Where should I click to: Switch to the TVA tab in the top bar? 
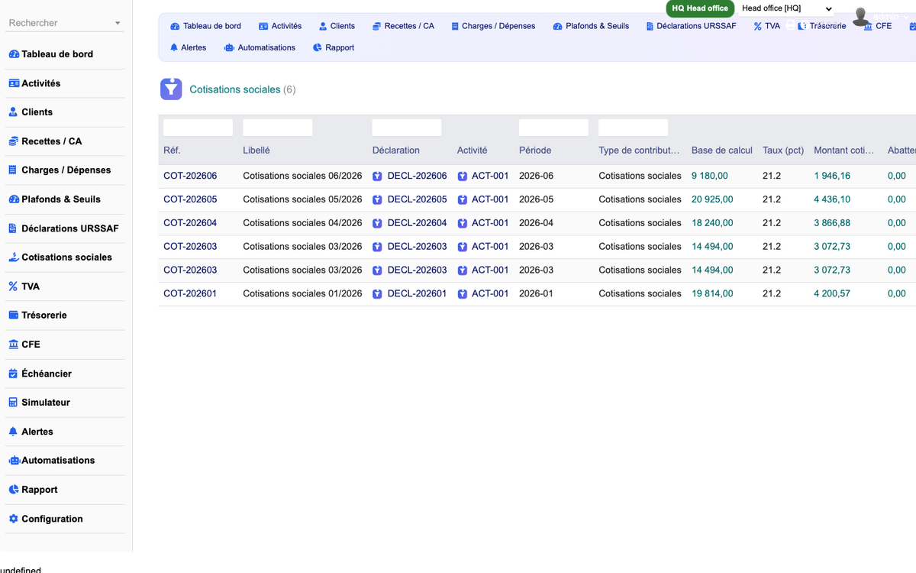pos(766,26)
